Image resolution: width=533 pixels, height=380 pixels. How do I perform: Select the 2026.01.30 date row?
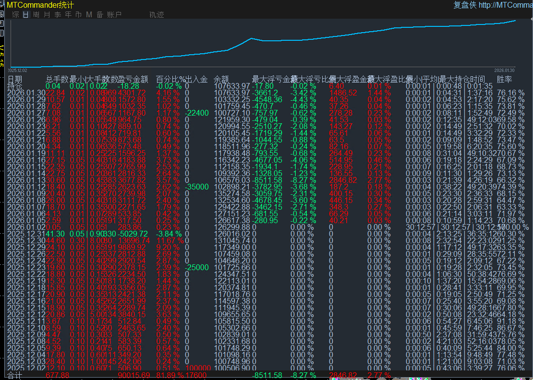pyautogui.click(x=266, y=93)
